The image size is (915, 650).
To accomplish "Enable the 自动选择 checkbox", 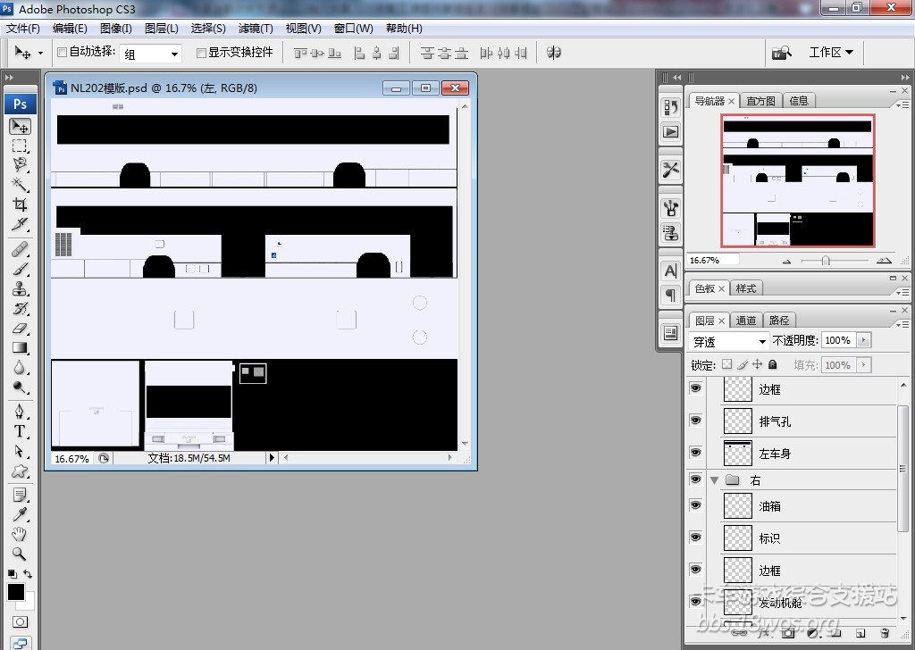I will click(63, 53).
